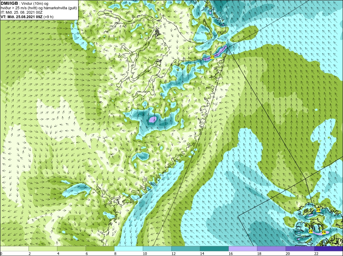The height and width of the screenshot is (256, 343).
Task: Click the "26" gust label farthest from the 28
Action: [x=318, y=210]
